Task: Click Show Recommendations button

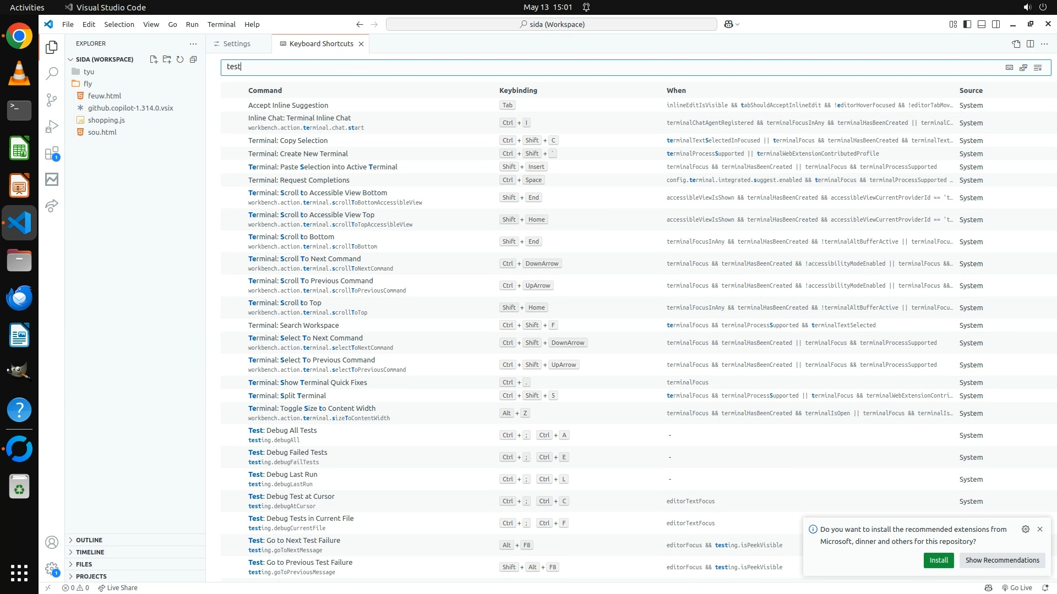Action: (x=1002, y=560)
